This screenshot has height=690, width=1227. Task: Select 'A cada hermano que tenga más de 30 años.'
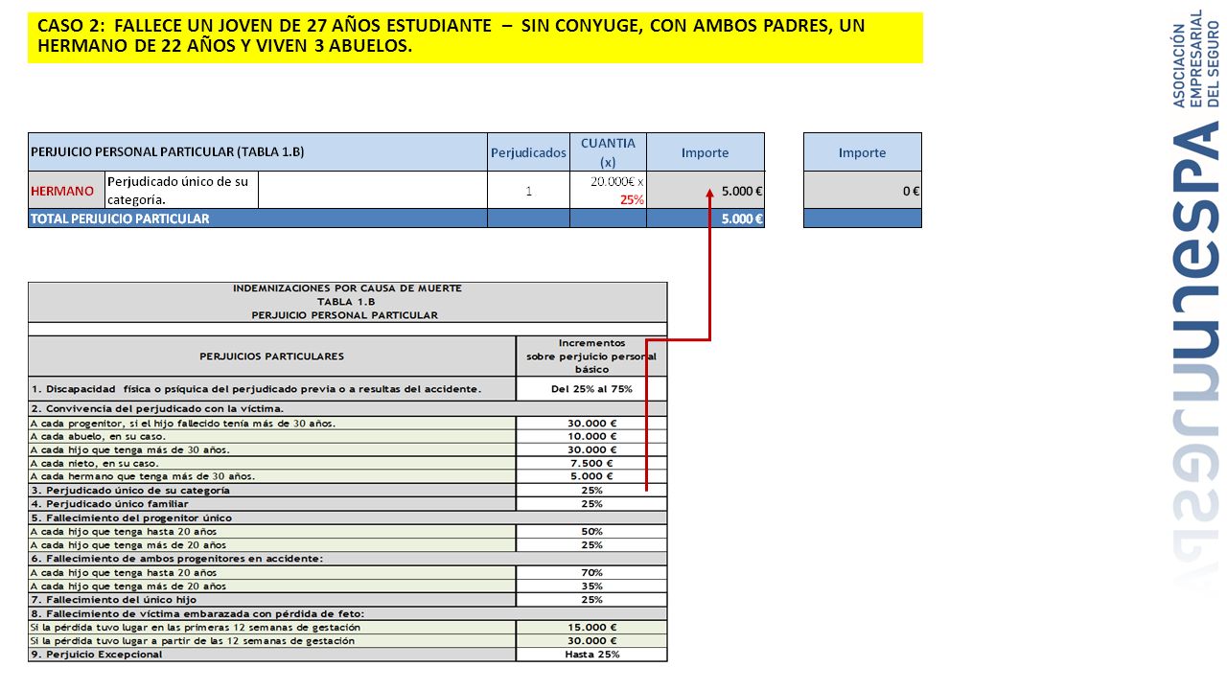(272, 476)
